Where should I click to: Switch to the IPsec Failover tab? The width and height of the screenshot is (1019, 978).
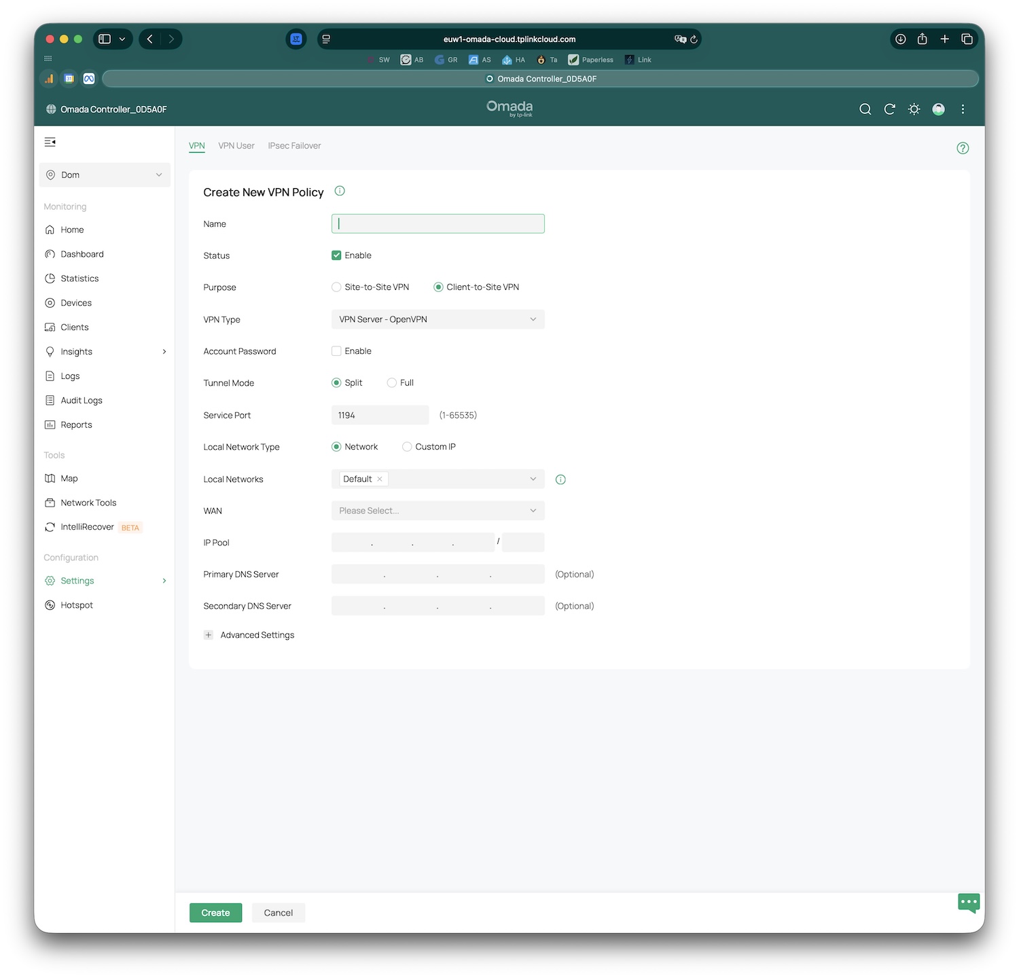point(294,146)
